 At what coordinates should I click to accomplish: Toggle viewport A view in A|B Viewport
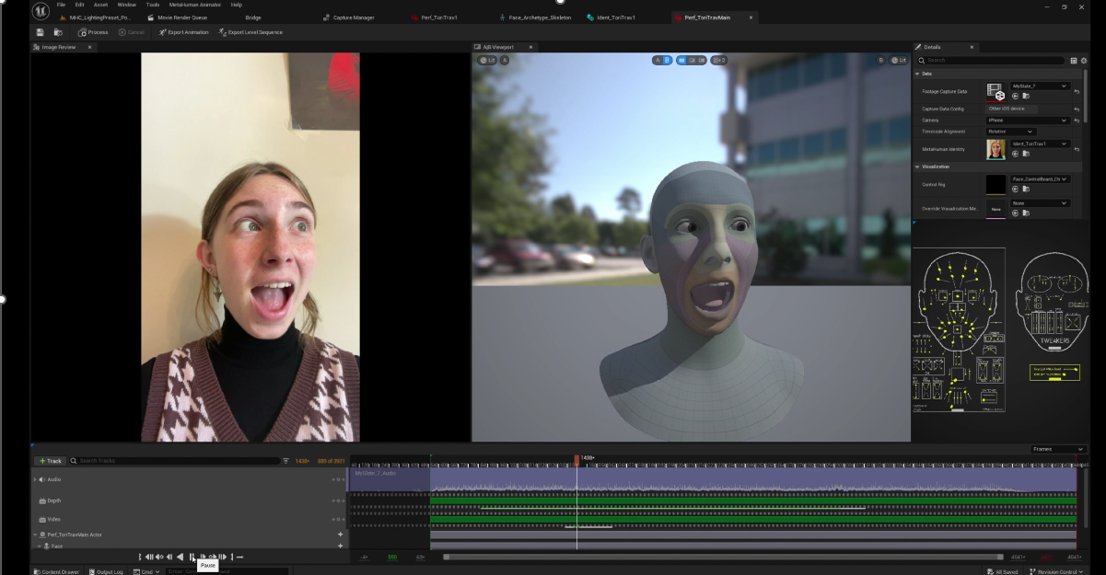[x=658, y=60]
